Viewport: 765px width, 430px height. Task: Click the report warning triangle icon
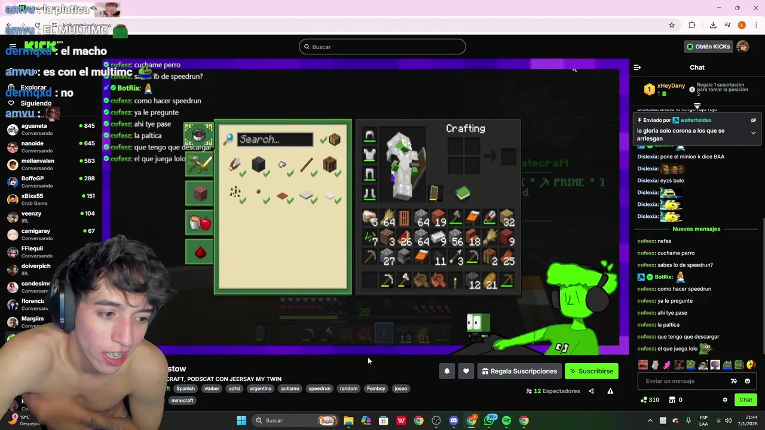pos(610,391)
